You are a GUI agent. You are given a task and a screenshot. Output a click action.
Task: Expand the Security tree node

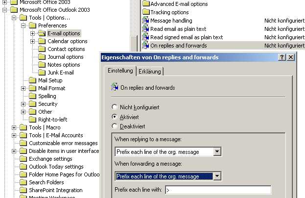(23, 104)
